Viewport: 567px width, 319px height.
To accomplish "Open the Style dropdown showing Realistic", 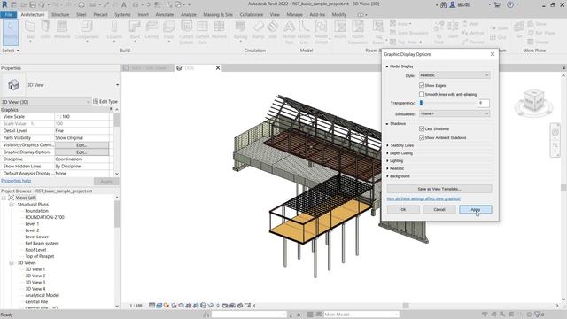I will pyautogui.click(x=454, y=74).
